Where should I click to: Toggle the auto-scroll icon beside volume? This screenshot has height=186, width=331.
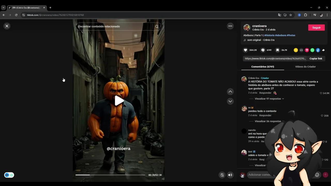(222, 175)
